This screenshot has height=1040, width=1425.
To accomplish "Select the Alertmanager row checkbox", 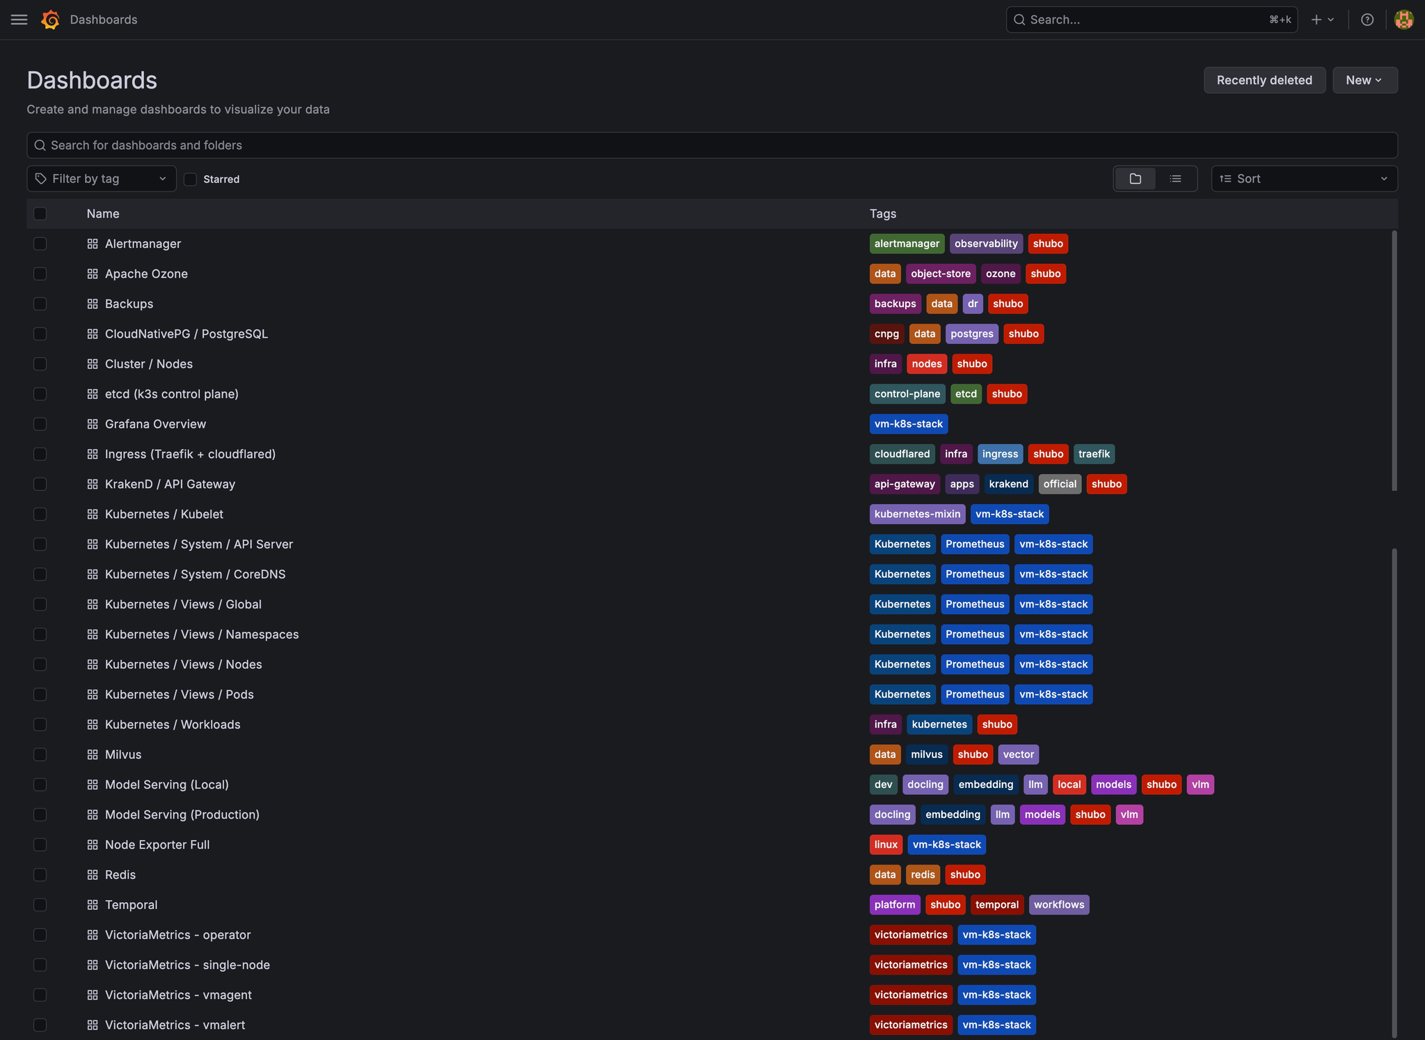I will click(x=40, y=244).
